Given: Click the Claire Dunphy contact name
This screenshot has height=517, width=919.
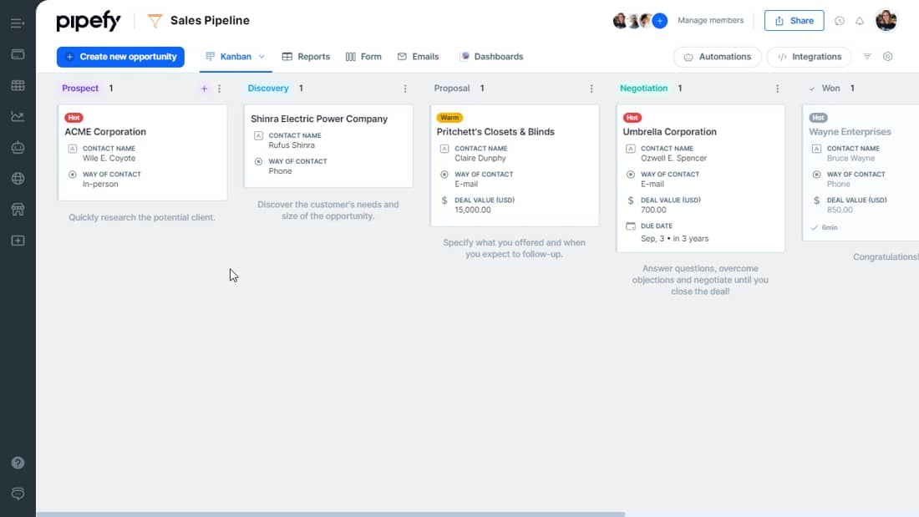Looking at the screenshot, I should (x=480, y=158).
